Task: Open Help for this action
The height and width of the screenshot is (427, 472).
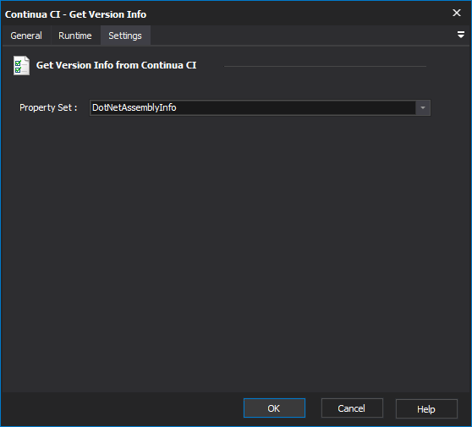Action: pyautogui.click(x=426, y=408)
